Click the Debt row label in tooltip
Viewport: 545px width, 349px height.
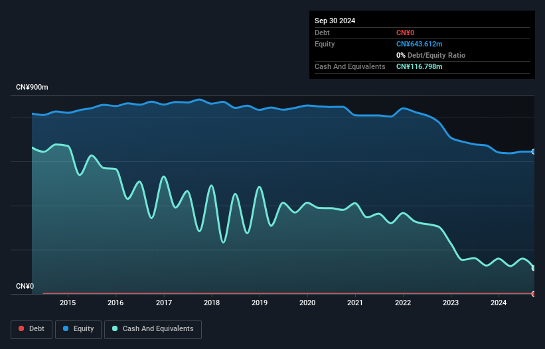[322, 33]
